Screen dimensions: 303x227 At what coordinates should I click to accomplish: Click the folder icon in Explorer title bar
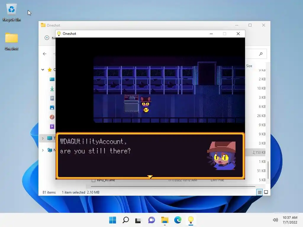point(43,25)
